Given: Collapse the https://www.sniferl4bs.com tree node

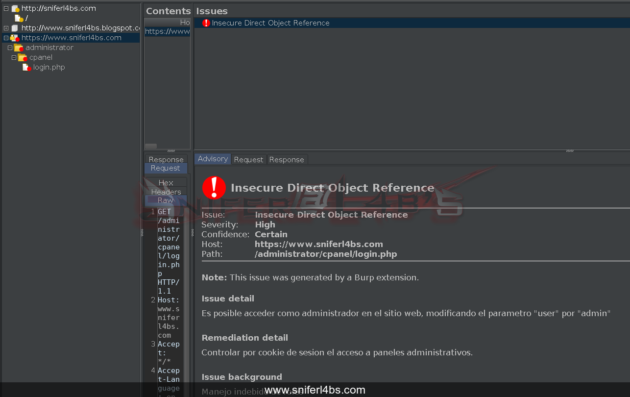Looking at the screenshot, I should tap(6, 38).
